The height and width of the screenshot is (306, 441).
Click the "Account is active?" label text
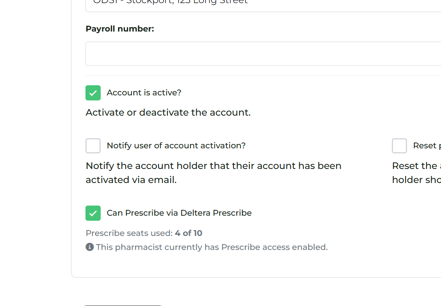pos(144,93)
